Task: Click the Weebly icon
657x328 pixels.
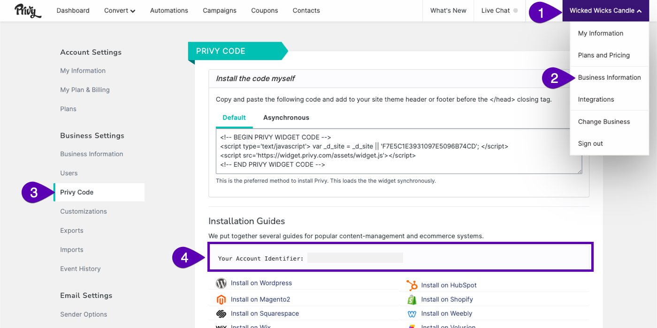Action: pyautogui.click(x=412, y=314)
